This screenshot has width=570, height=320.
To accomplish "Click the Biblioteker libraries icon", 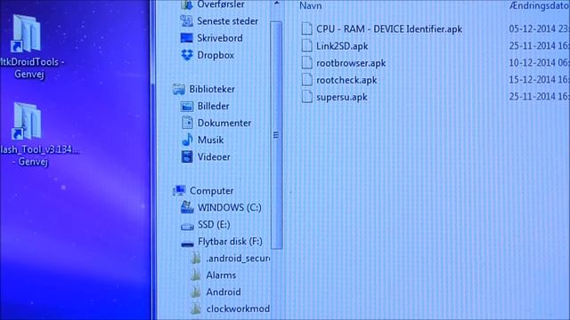I will [178, 89].
